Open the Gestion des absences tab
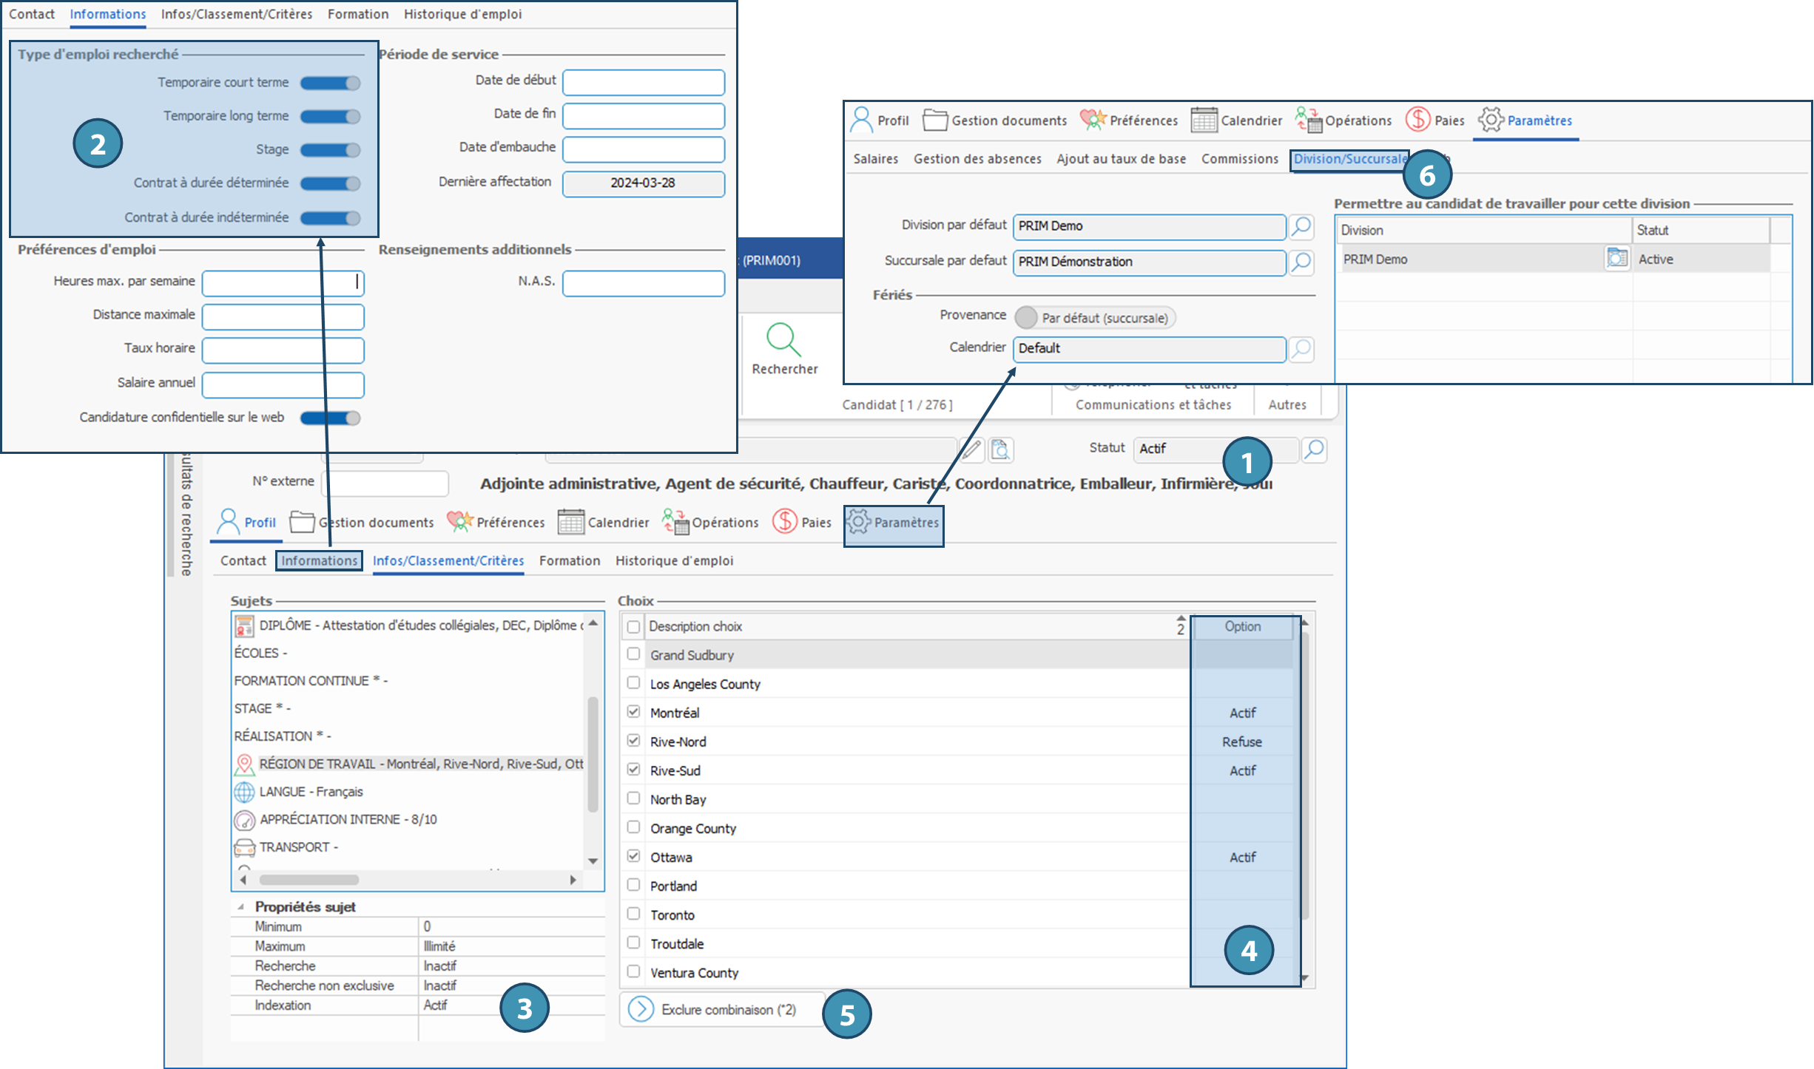The image size is (1814, 1069). pyautogui.click(x=977, y=159)
